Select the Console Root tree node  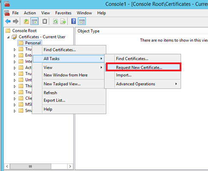[x=24, y=31]
